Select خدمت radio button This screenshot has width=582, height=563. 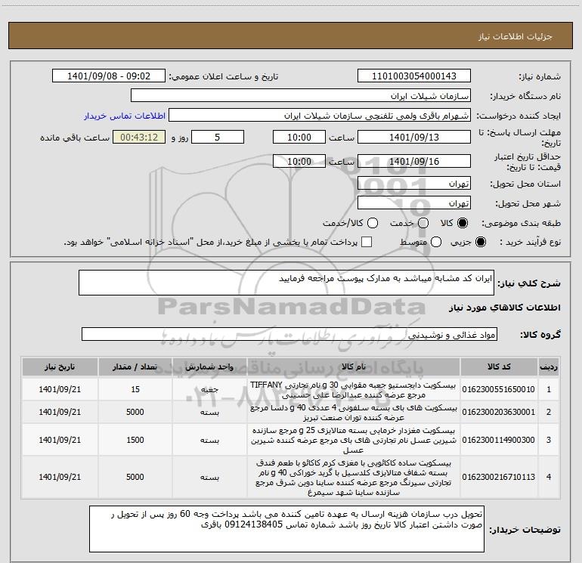coord(423,223)
